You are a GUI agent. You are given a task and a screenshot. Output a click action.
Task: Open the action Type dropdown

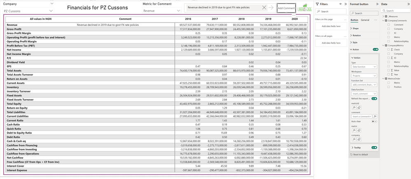click(x=364, y=67)
